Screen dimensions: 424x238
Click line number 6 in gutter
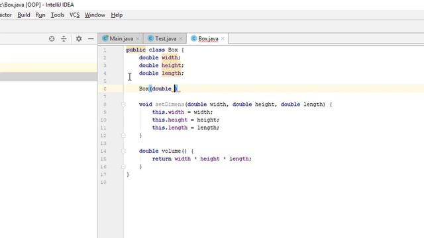(105, 89)
